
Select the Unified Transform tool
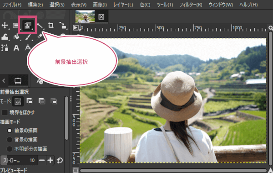click(x=63, y=26)
